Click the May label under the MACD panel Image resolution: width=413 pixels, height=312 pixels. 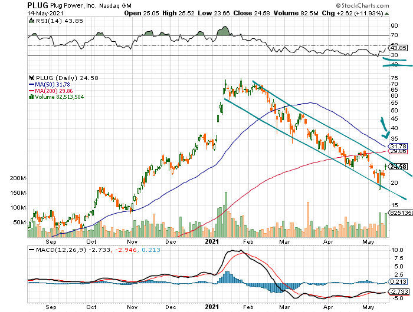pos(368,307)
